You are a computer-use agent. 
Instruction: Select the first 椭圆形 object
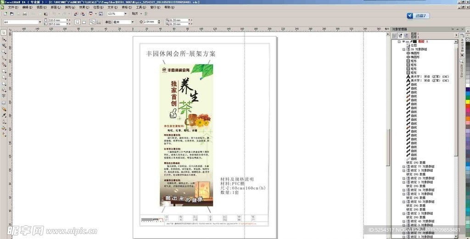click(x=415, y=53)
